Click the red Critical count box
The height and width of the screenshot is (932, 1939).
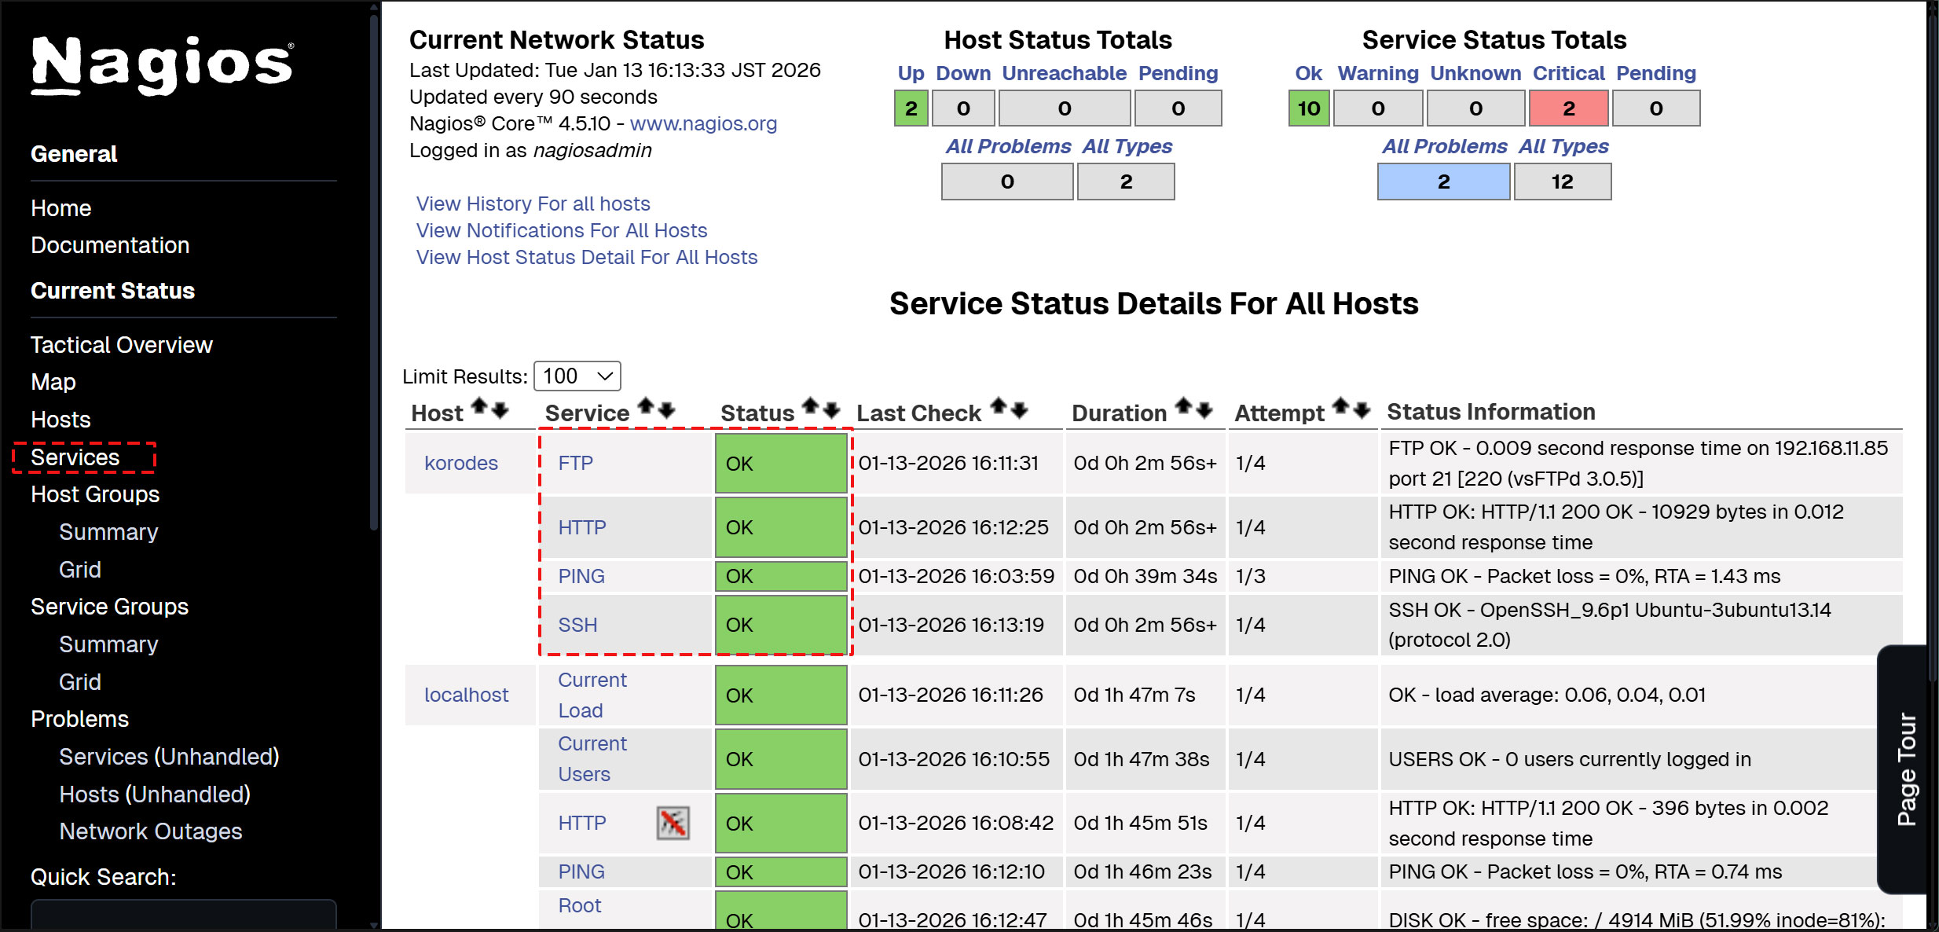coord(1568,108)
